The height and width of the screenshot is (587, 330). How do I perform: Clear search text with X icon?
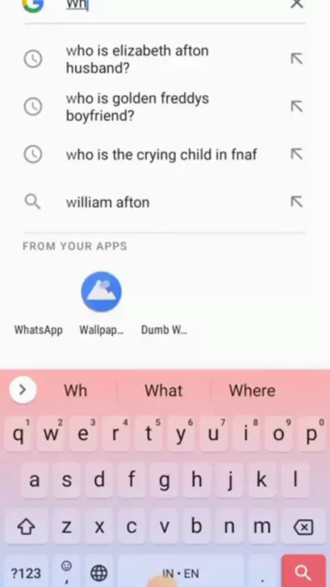point(297,3)
